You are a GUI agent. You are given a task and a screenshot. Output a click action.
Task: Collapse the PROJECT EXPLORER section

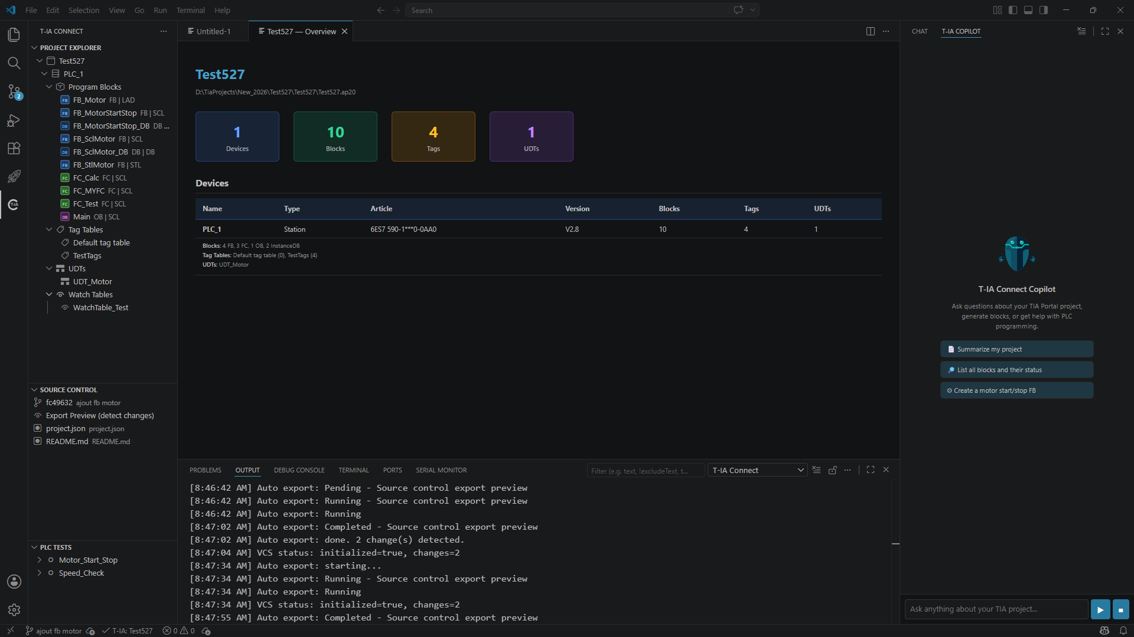(x=34, y=48)
